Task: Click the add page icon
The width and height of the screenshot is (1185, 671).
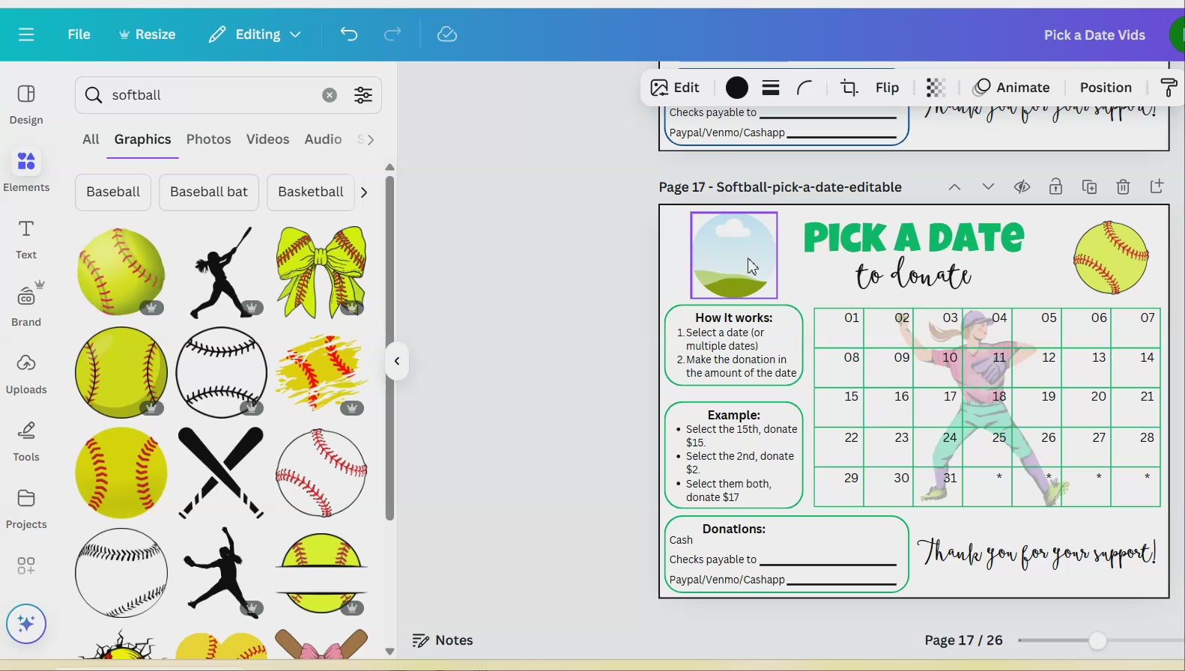Action: (1157, 186)
